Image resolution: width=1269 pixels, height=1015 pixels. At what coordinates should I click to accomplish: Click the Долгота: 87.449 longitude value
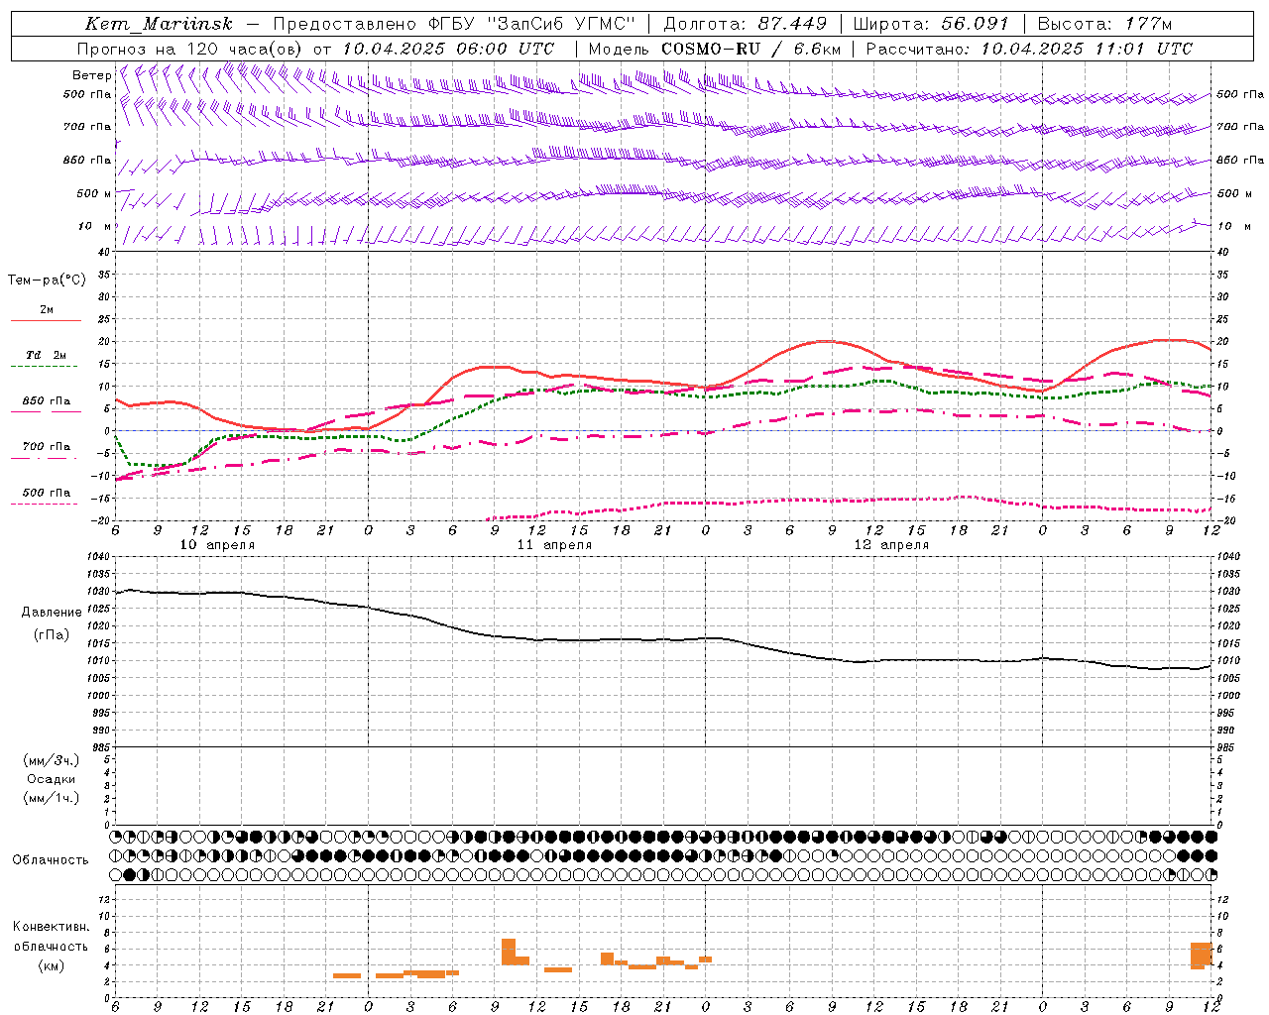746,24
